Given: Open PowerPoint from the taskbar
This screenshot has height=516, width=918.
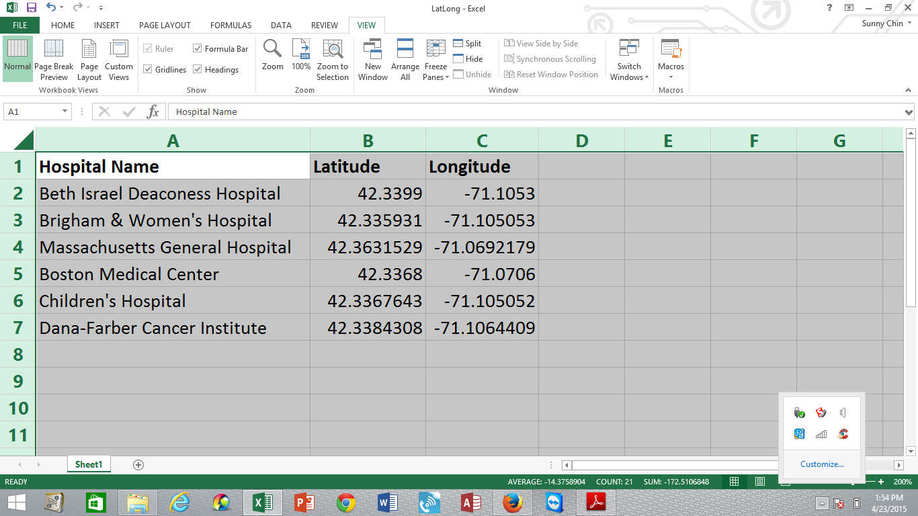Looking at the screenshot, I should [x=304, y=503].
